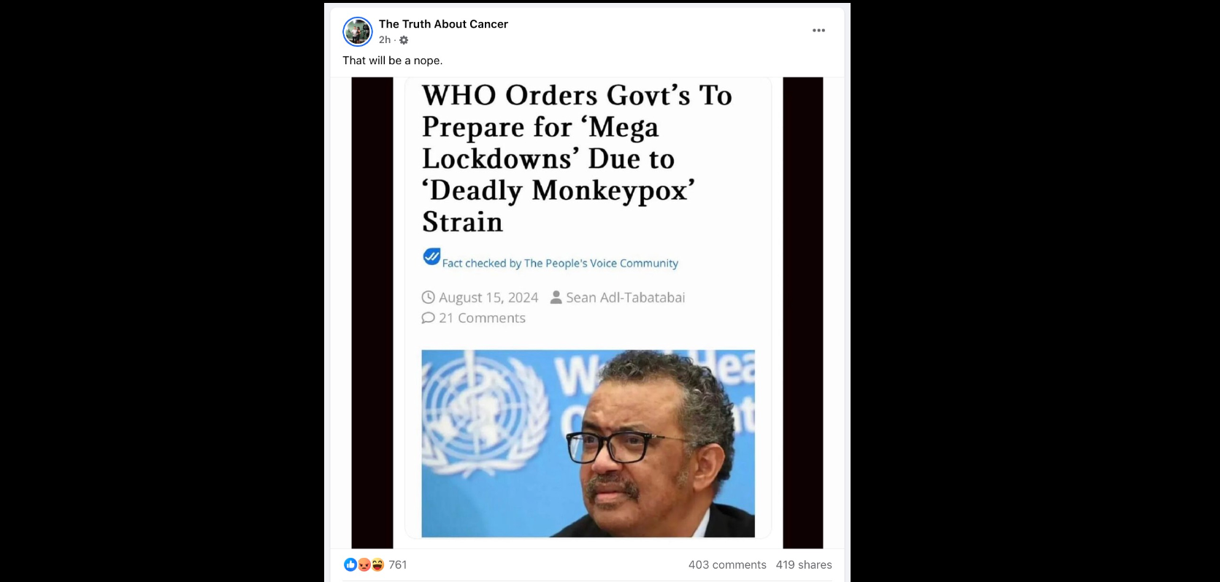Click the Angry reaction icon
1220x582 pixels.
(364, 564)
